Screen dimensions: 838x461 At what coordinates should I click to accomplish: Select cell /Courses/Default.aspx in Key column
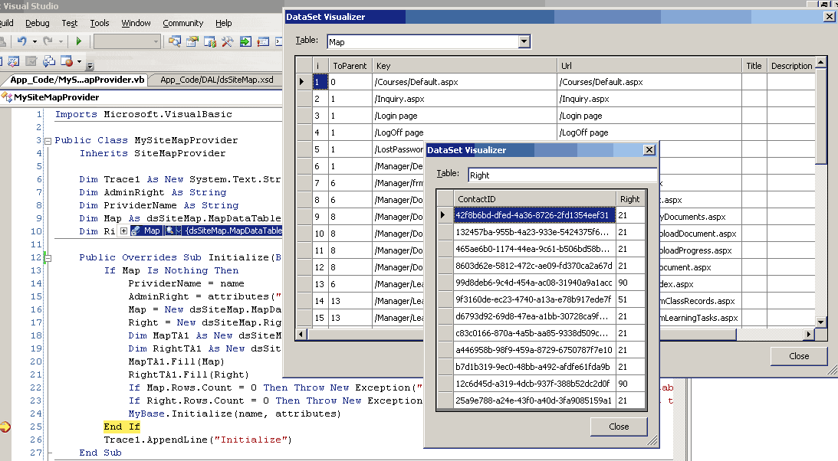tap(465, 82)
